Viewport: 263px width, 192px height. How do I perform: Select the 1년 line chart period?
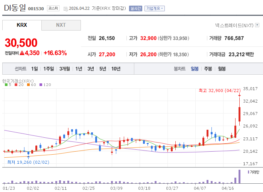pyautogui.click(x=79, y=69)
